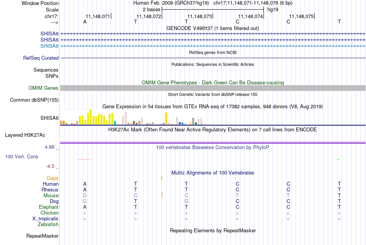Click the Window Position label
Image resolution: width=366 pixels, height=245 pixels.
click(x=40, y=3)
